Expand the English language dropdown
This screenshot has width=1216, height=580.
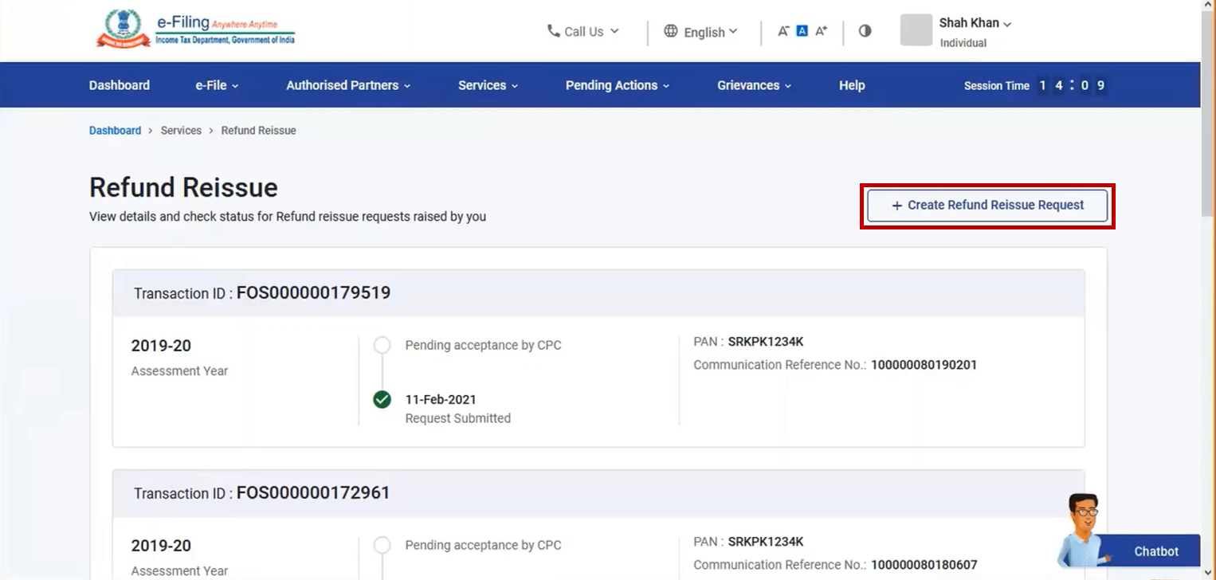point(705,32)
